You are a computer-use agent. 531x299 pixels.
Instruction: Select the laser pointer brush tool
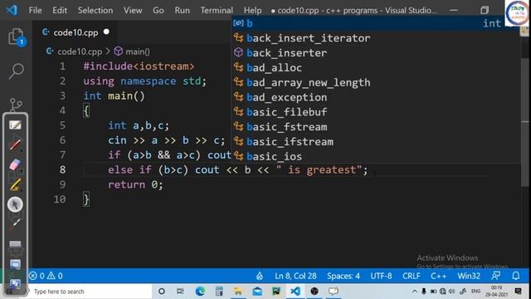(x=15, y=224)
